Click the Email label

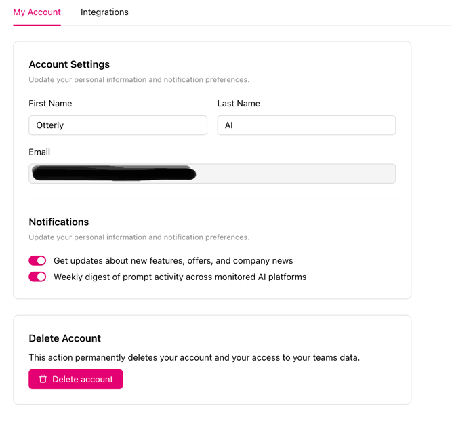pyautogui.click(x=39, y=152)
